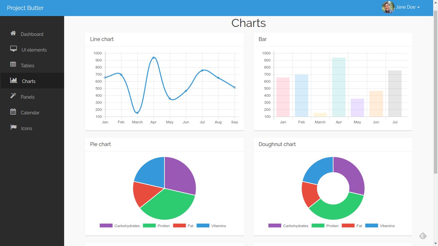Open Jane Doe user dropdown menu
Screen dimensions: 438x246
[401, 7]
